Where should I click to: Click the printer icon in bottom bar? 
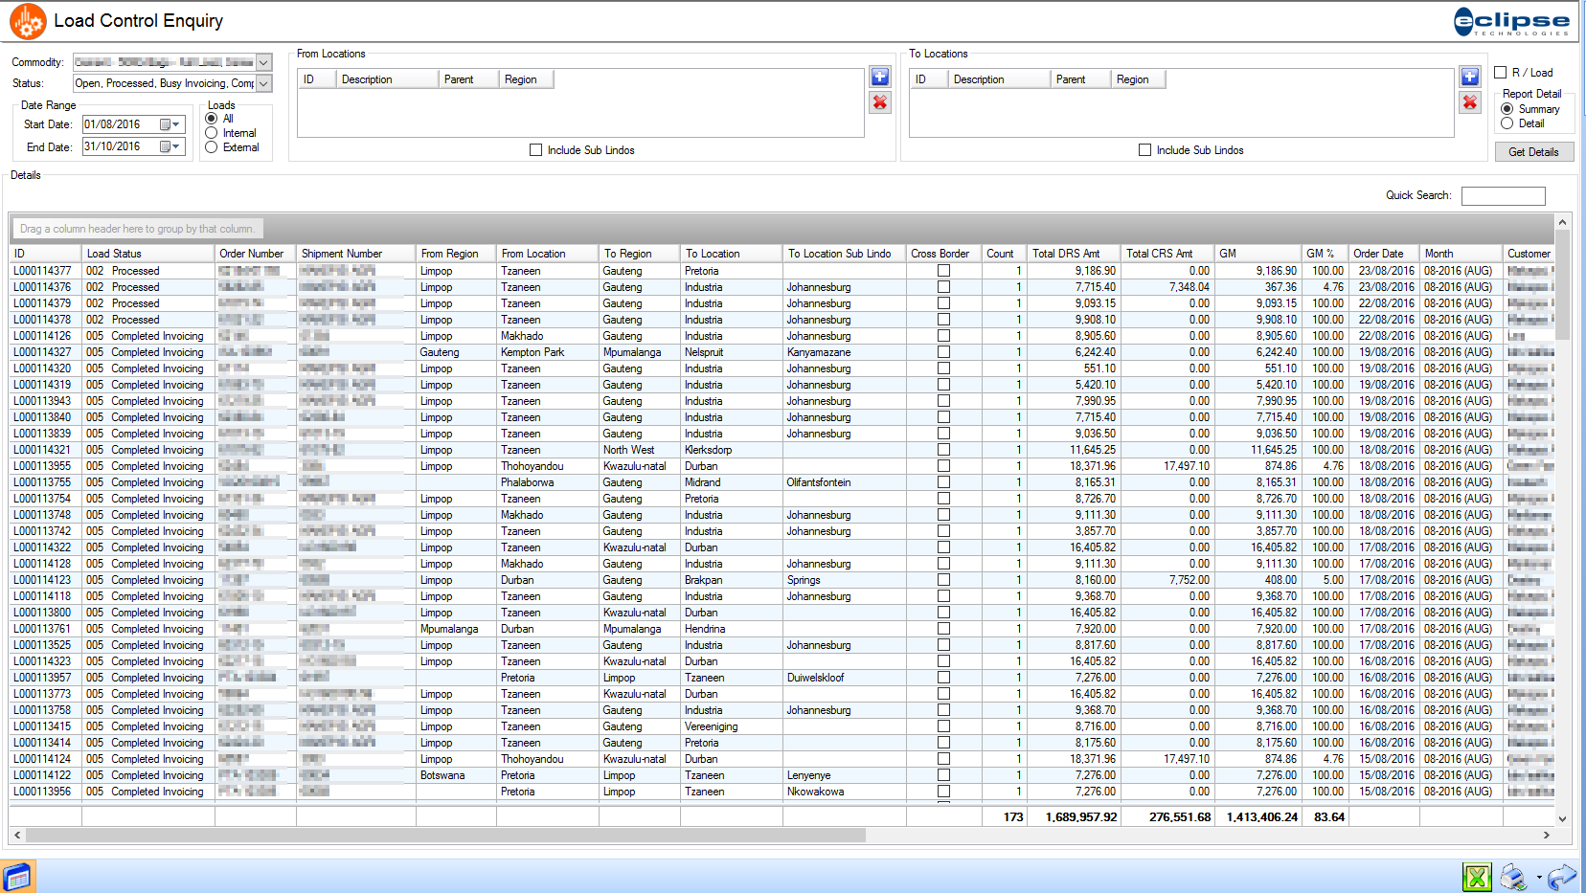(1513, 877)
